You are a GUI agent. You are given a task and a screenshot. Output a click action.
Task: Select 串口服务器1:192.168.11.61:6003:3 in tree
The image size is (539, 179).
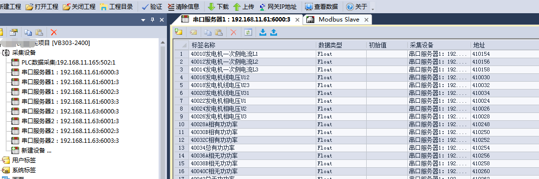[x=70, y=101]
